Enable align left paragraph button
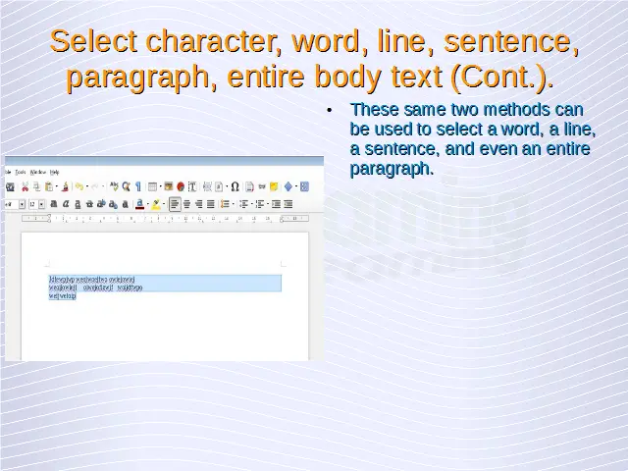The width and height of the screenshot is (628, 471). click(x=175, y=204)
